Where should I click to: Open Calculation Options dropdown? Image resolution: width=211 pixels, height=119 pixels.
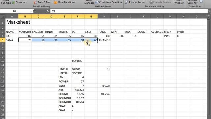193,2
